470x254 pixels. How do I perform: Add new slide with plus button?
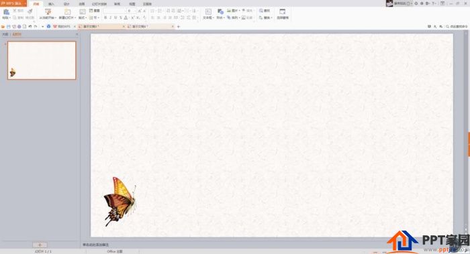pos(40,245)
